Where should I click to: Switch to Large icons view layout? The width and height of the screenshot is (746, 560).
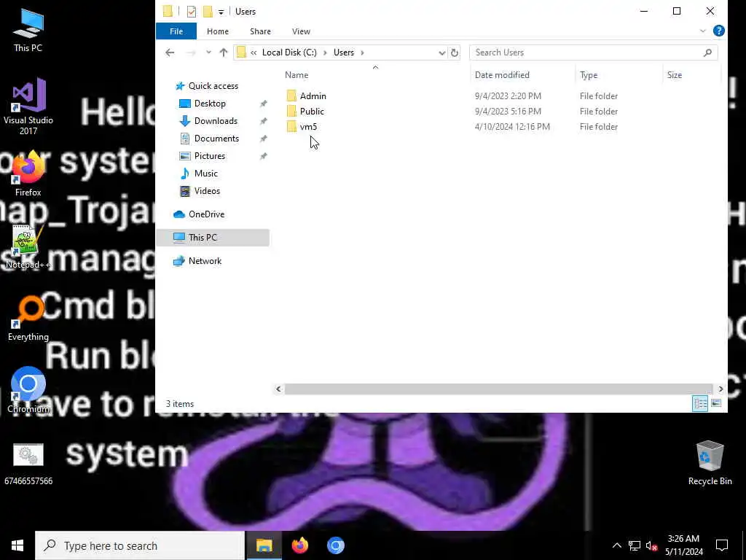point(715,404)
